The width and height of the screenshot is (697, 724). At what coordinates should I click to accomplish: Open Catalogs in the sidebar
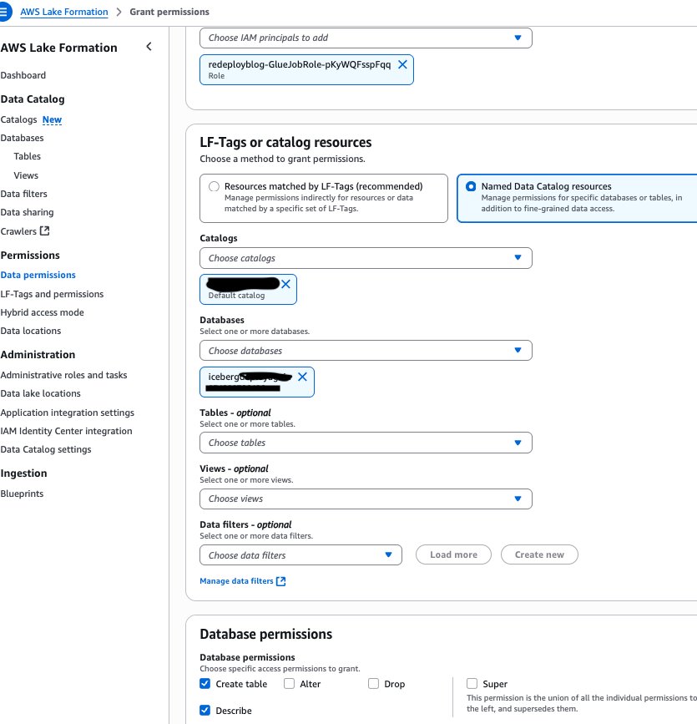pyautogui.click(x=19, y=119)
